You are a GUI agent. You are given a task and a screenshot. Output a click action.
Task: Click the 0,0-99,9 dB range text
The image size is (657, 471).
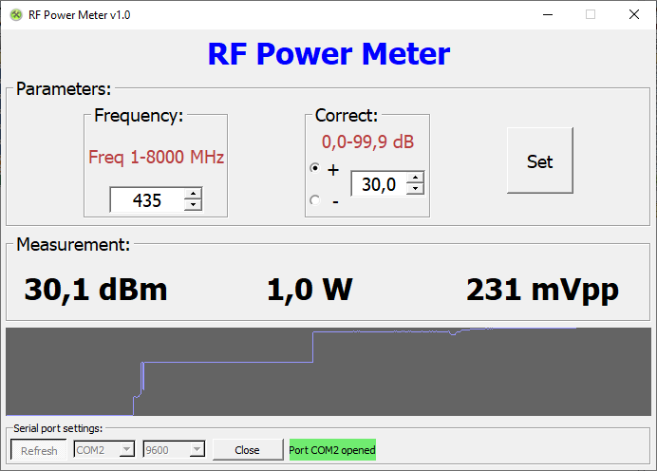367,142
